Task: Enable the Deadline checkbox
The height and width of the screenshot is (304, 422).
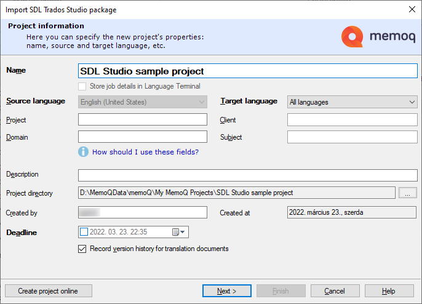Action: (x=84, y=232)
